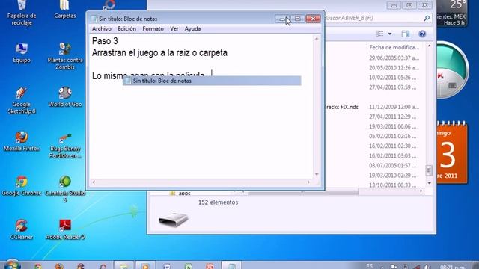Click Notepad vertical scrollbar up arrow

317,39
